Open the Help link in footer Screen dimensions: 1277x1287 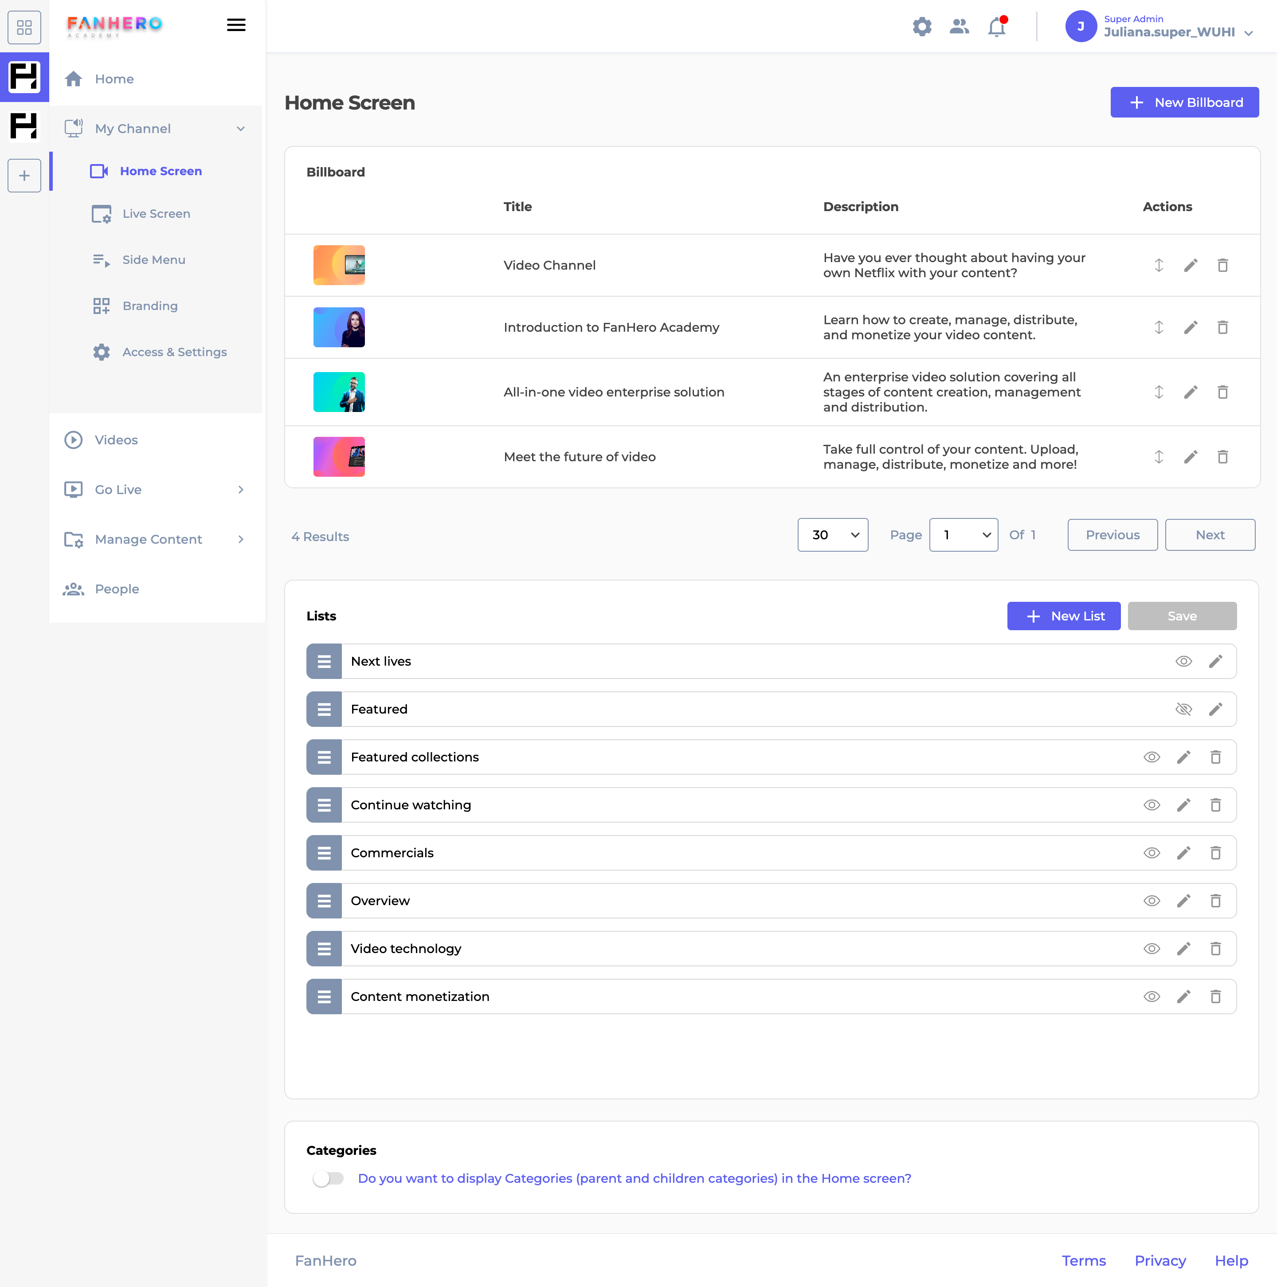(1232, 1261)
